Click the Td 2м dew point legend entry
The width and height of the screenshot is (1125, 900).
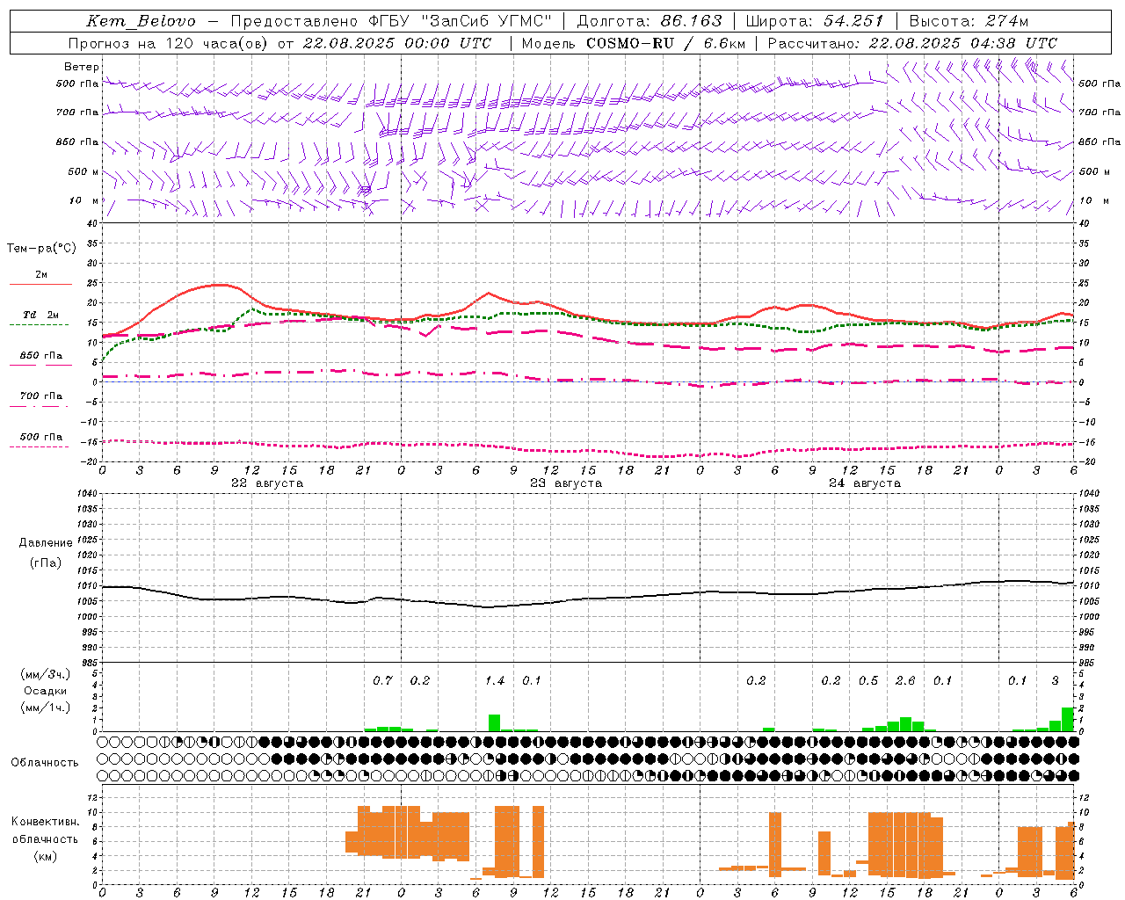[x=40, y=317]
